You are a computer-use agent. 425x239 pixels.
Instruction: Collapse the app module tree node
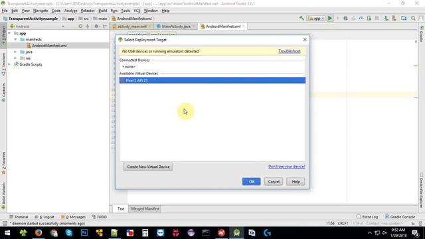pyautogui.click(x=9, y=33)
